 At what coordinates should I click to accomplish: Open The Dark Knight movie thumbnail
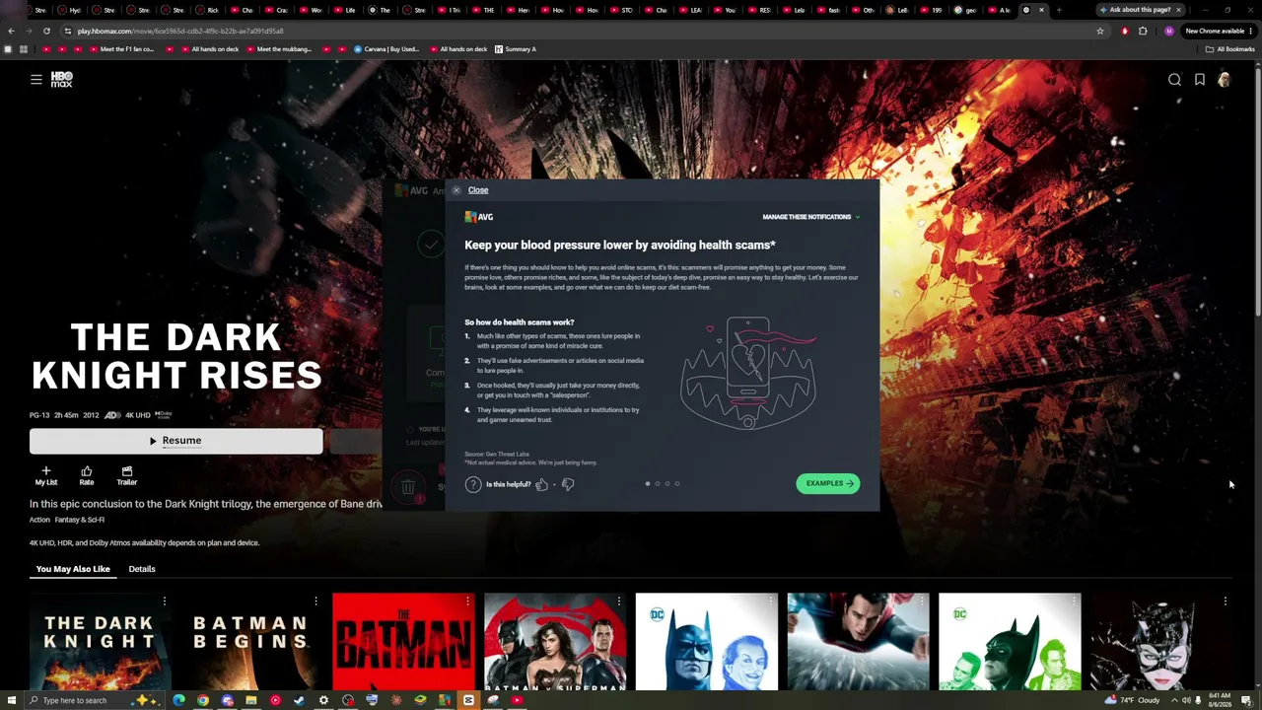100,642
